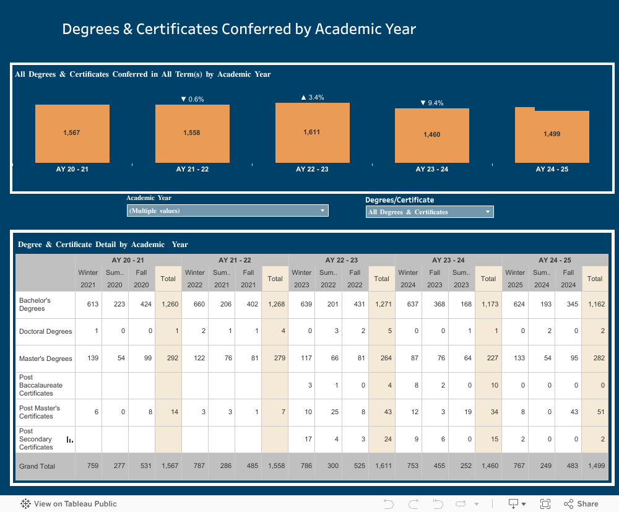Viewport: 619px width, 512px height.
Task: Click the Tableau logo next to View on Tableau Public
Action: point(25,504)
